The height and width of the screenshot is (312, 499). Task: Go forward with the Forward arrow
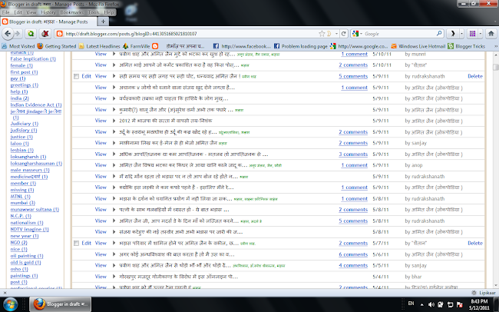point(18,34)
